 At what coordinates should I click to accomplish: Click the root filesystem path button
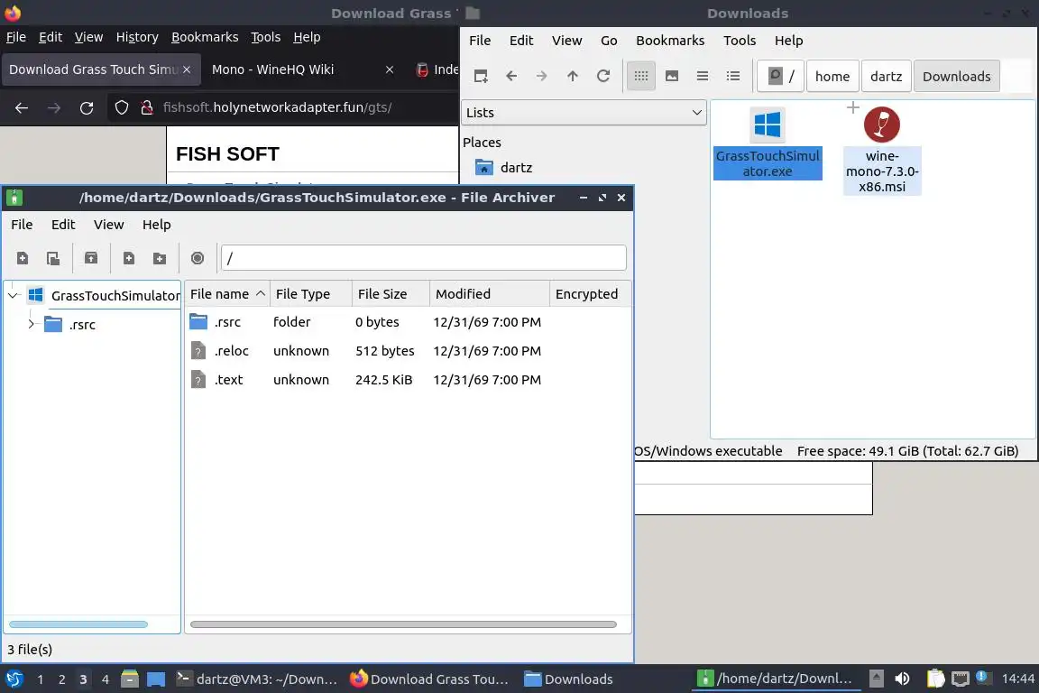[781, 77]
